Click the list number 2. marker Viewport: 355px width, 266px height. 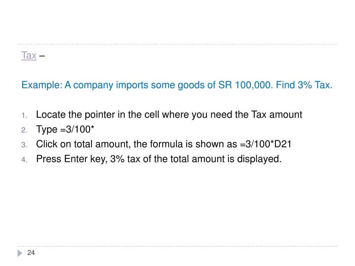pos(24,130)
